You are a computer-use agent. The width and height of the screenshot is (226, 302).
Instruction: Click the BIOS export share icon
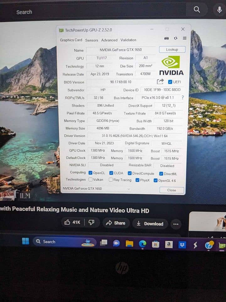coord(160,82)
